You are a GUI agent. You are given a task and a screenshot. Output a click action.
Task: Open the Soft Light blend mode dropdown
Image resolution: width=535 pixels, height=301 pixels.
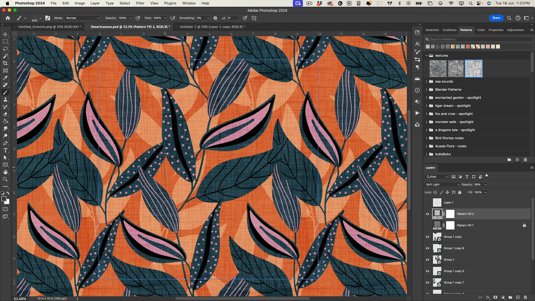442,184
